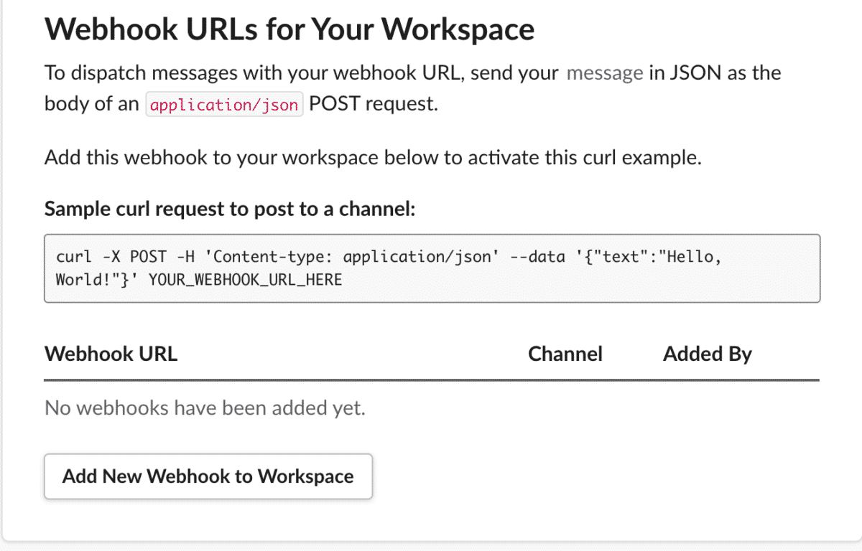Image resolution: width=862 pixels, height=551 pixels.
Task: Click the Webhook URL column header
Action: pos(111,353)
